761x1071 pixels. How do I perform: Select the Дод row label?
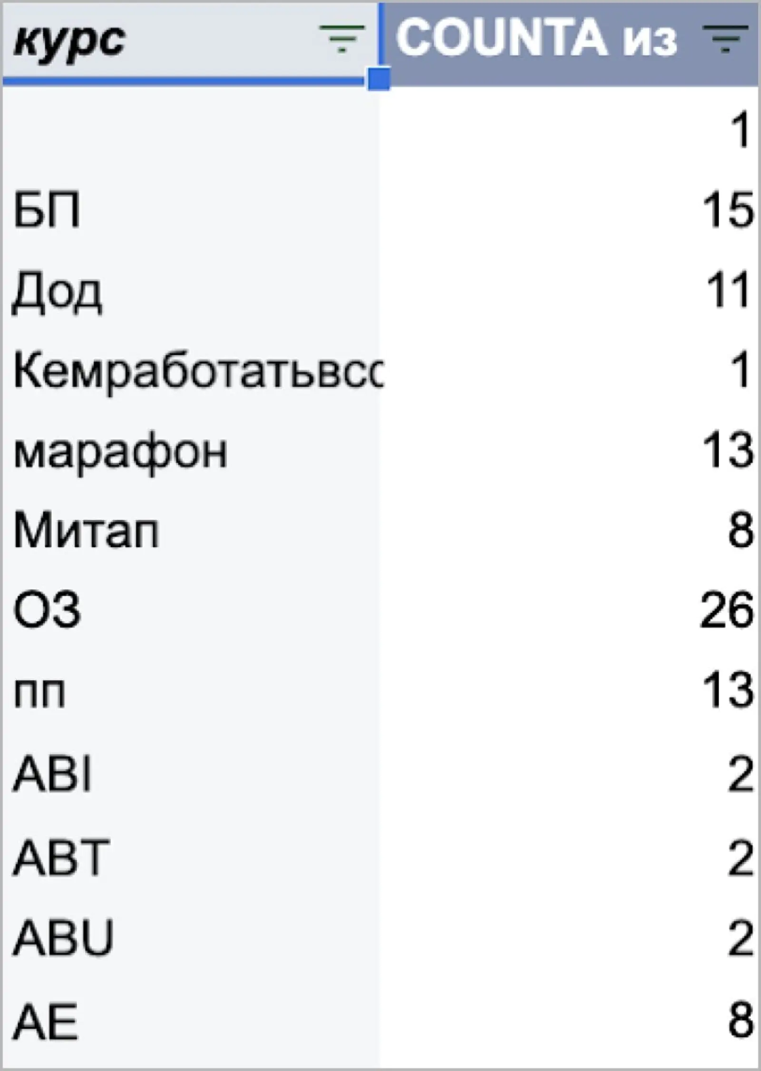(190, 290)
